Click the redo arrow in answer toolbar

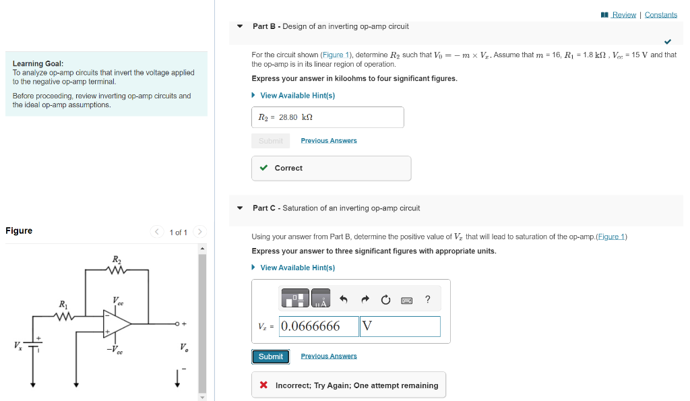click(365, 298)
